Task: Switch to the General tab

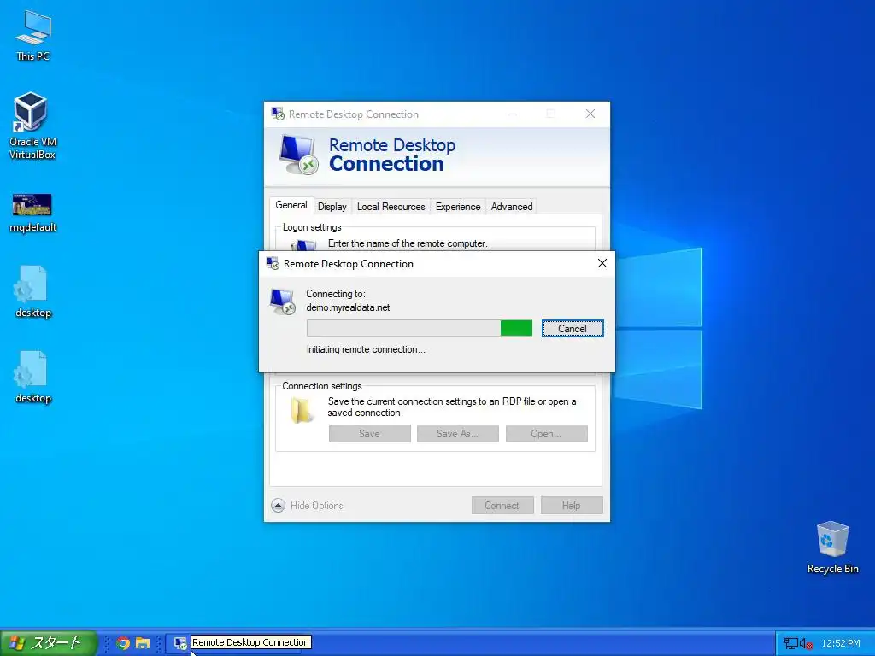Action: click(x=291, y=205)
